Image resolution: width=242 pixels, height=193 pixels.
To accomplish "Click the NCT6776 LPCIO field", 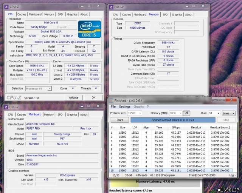I will (62, 144).
